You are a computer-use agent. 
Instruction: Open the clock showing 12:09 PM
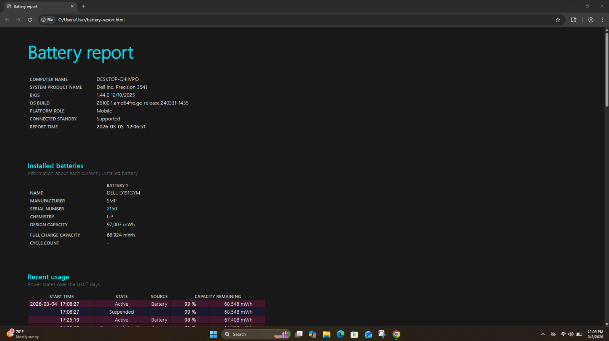click(595, 334)
